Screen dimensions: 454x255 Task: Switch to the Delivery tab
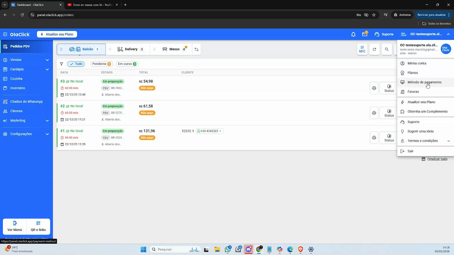[x=131, y=49]
